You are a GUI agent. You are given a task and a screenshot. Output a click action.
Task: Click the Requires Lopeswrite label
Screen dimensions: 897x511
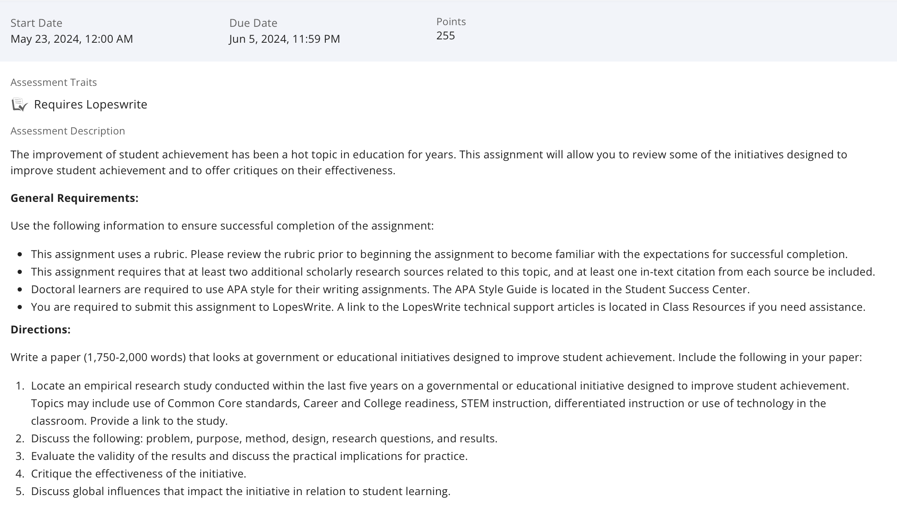[x=91, y=104]
